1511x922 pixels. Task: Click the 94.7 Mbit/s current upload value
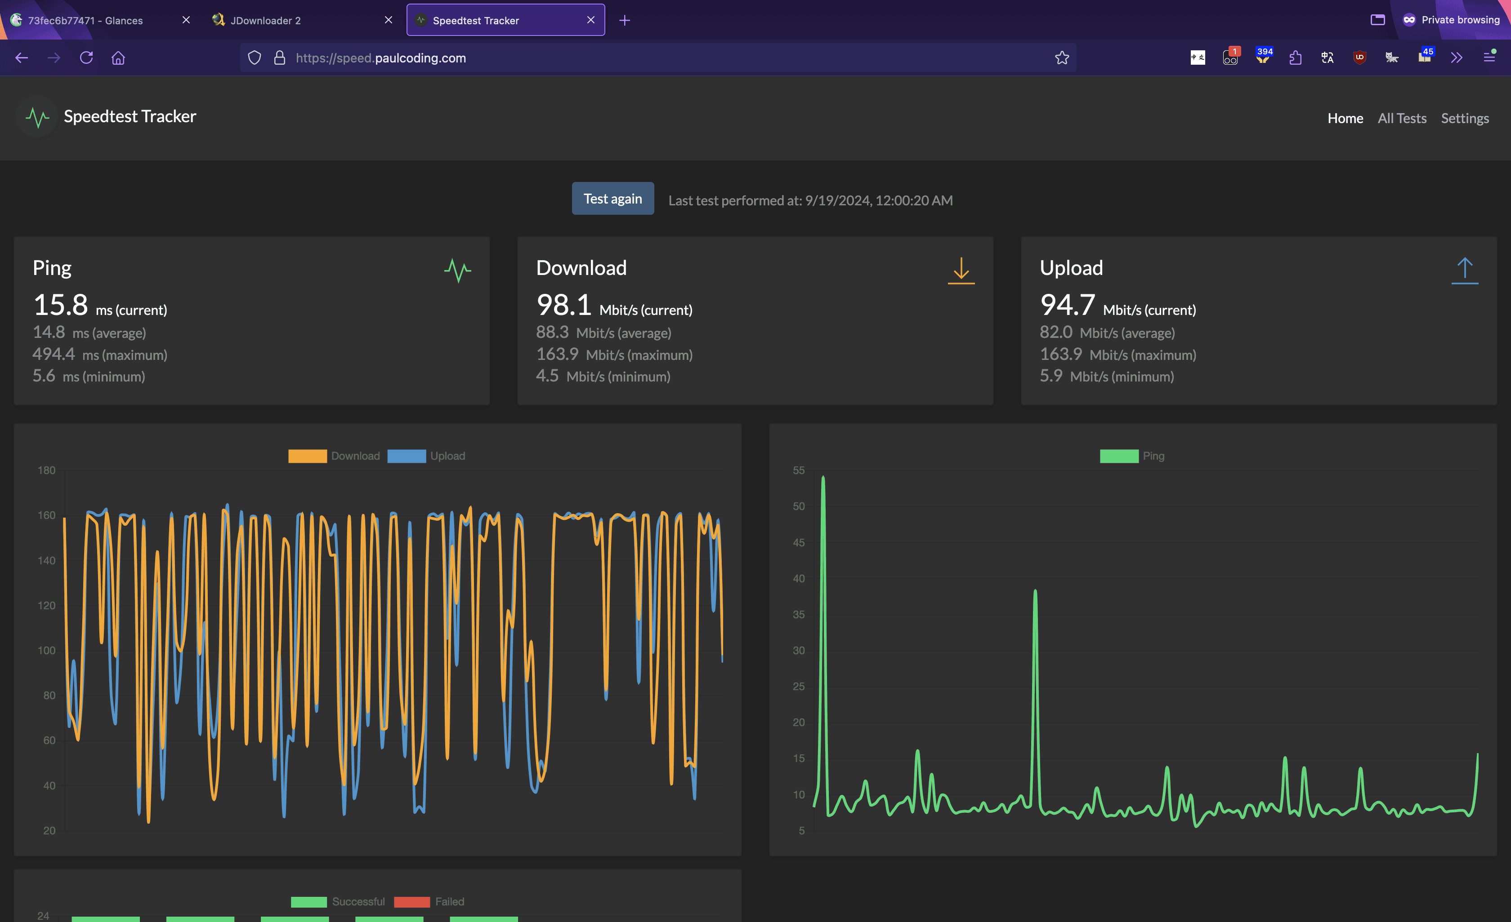(x=1118, y=305)
